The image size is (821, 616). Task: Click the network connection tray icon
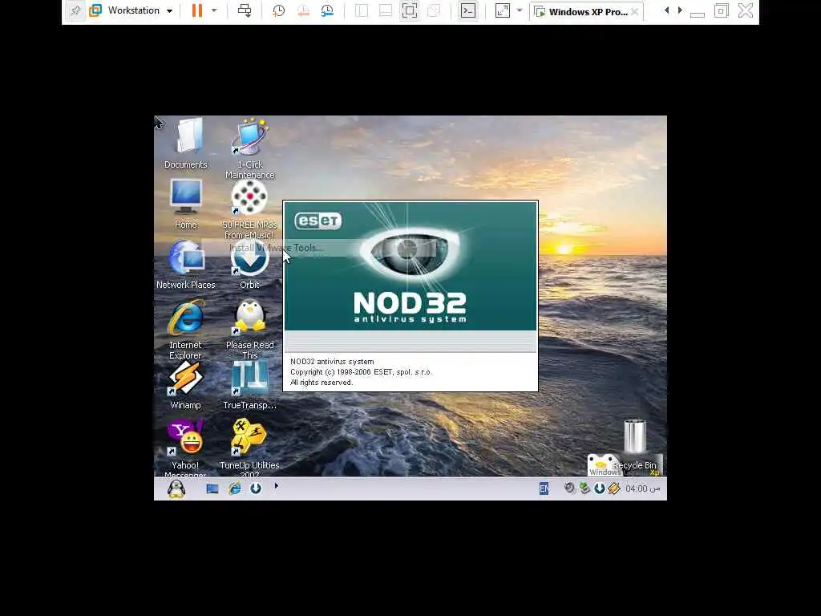coord(584,488)
